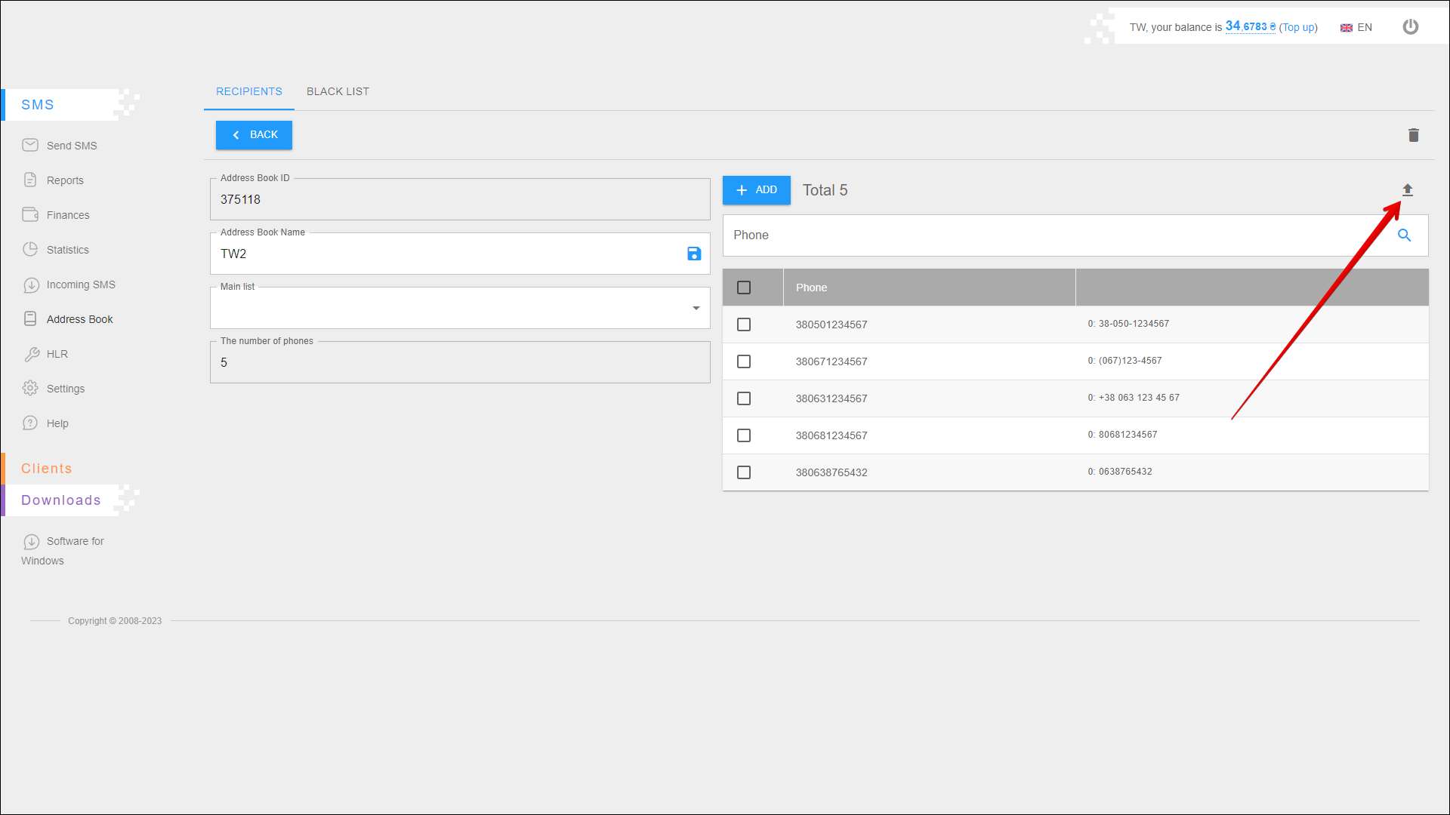This screenshot has width=1450, height=815.
Task: Click the magnifier search icon
Action: 1404,235
